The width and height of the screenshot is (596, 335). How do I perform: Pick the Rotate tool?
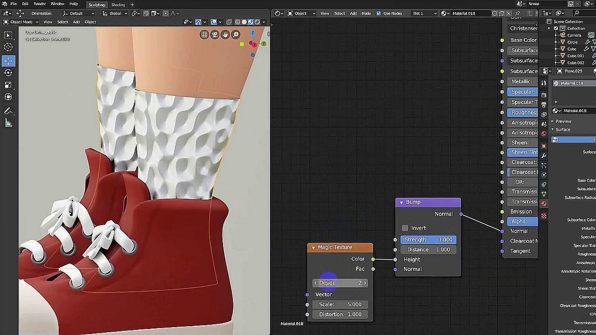(8, 73)
